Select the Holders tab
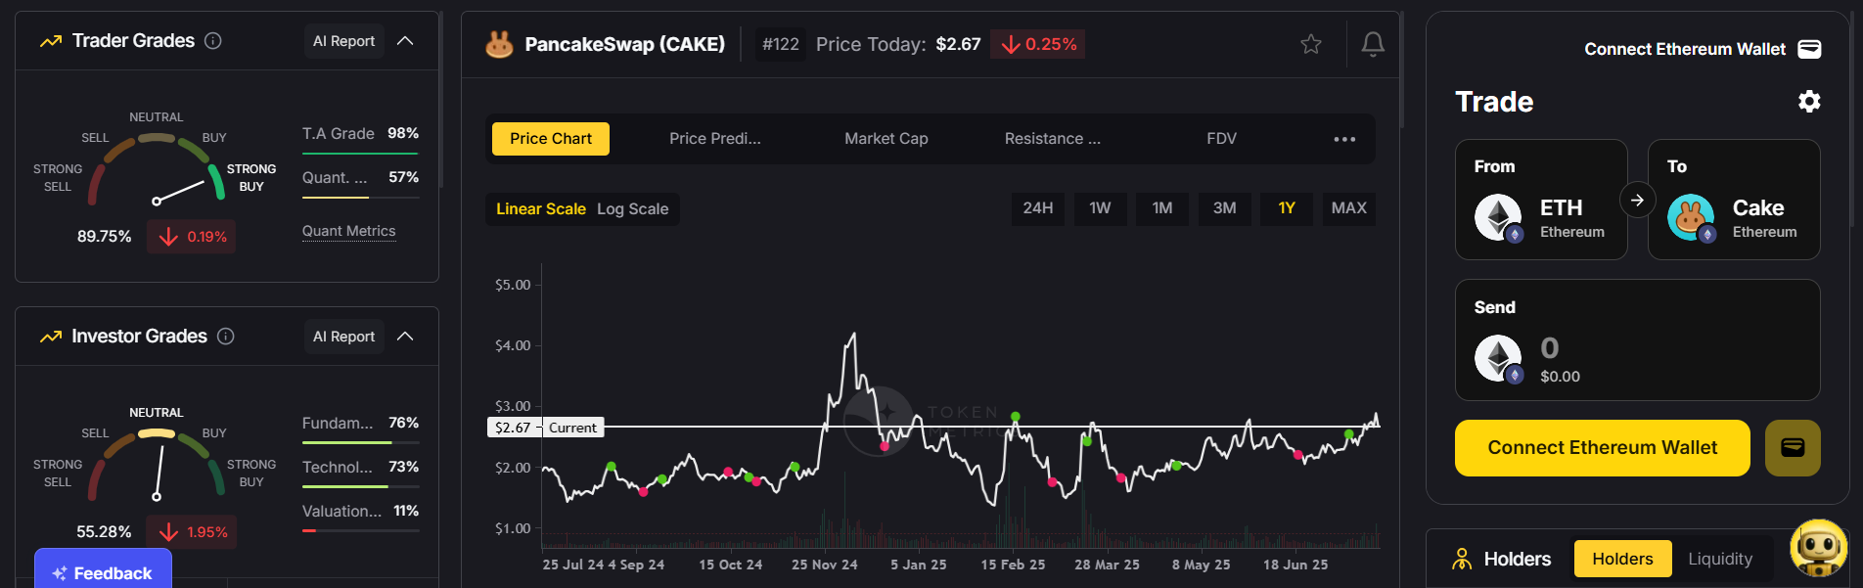Screen dimensions: 1863x588 pos(1622,559)
